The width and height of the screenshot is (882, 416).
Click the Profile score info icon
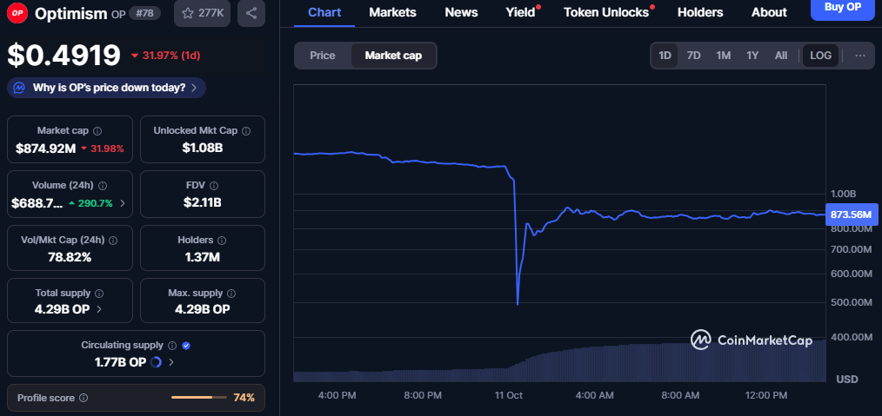[x=84, y=398]
